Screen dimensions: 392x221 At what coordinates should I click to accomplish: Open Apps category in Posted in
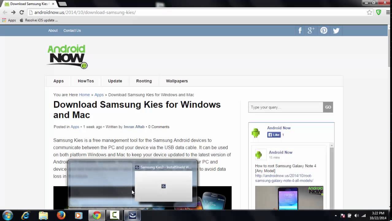75,127
